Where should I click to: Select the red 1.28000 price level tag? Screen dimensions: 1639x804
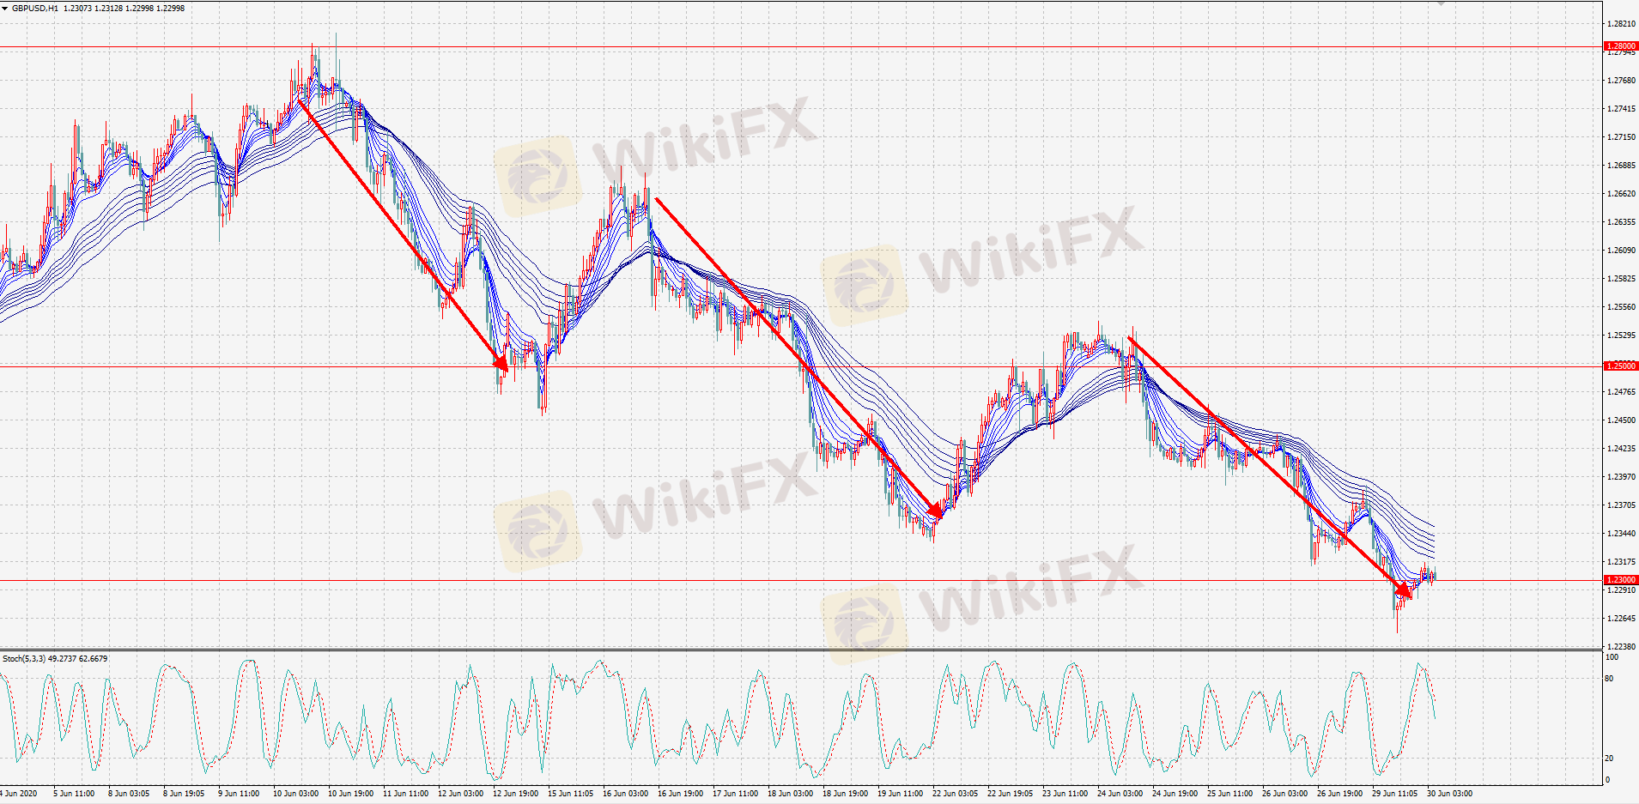[x=1620, y=46]
